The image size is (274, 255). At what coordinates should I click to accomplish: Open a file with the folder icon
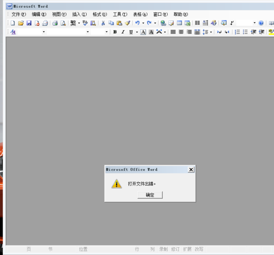tap(21, 23)
